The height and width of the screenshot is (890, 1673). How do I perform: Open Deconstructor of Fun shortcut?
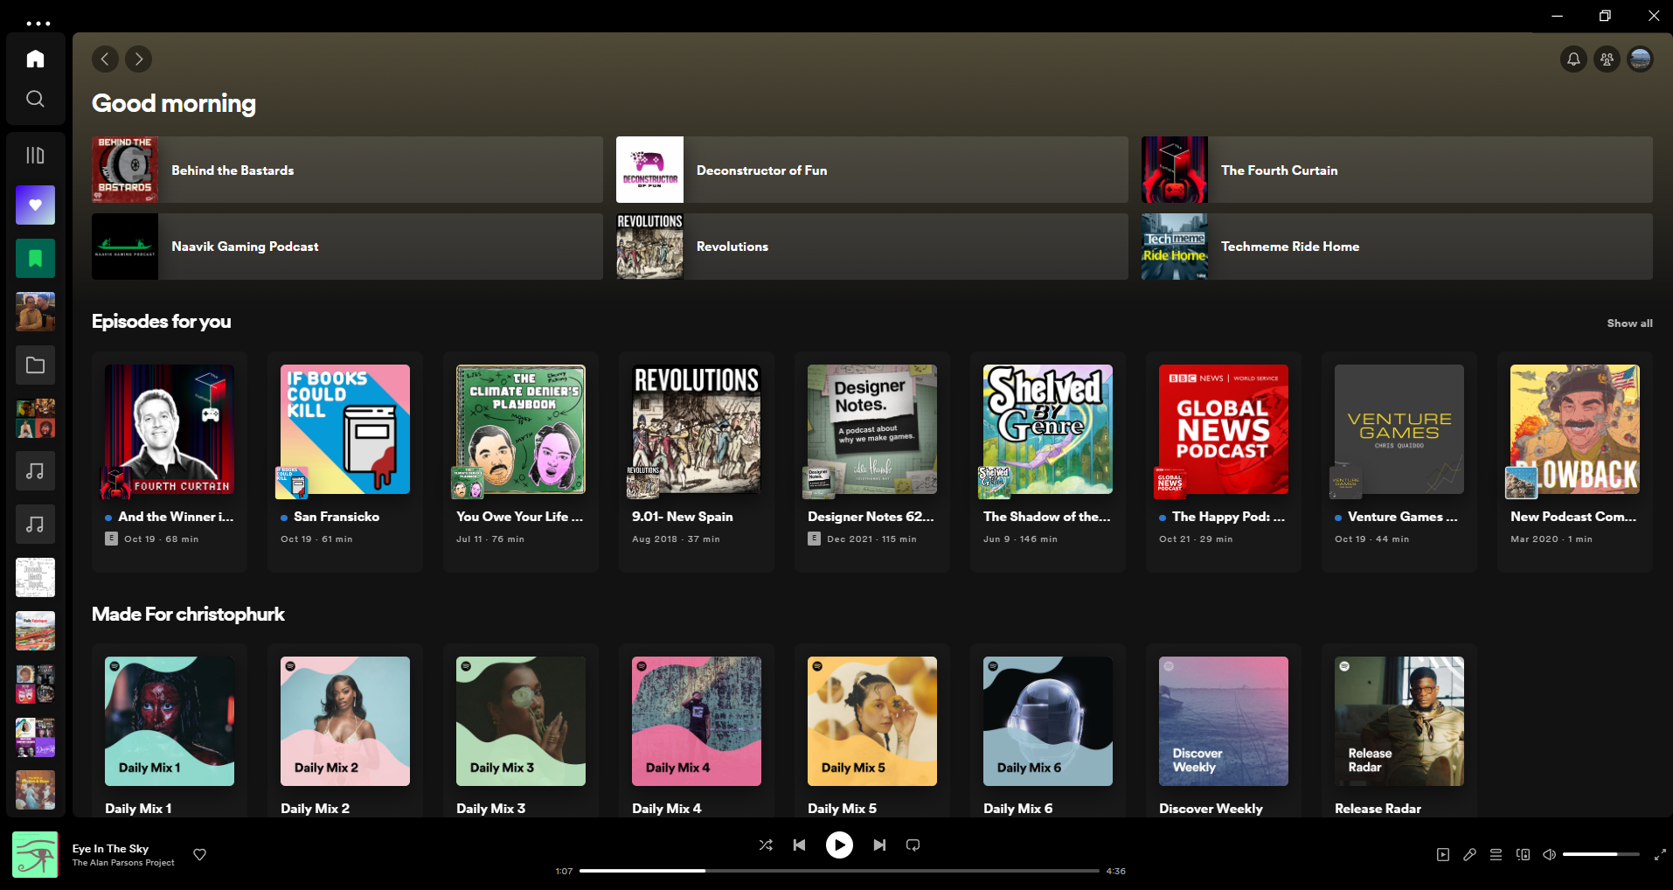coord(871,170)
